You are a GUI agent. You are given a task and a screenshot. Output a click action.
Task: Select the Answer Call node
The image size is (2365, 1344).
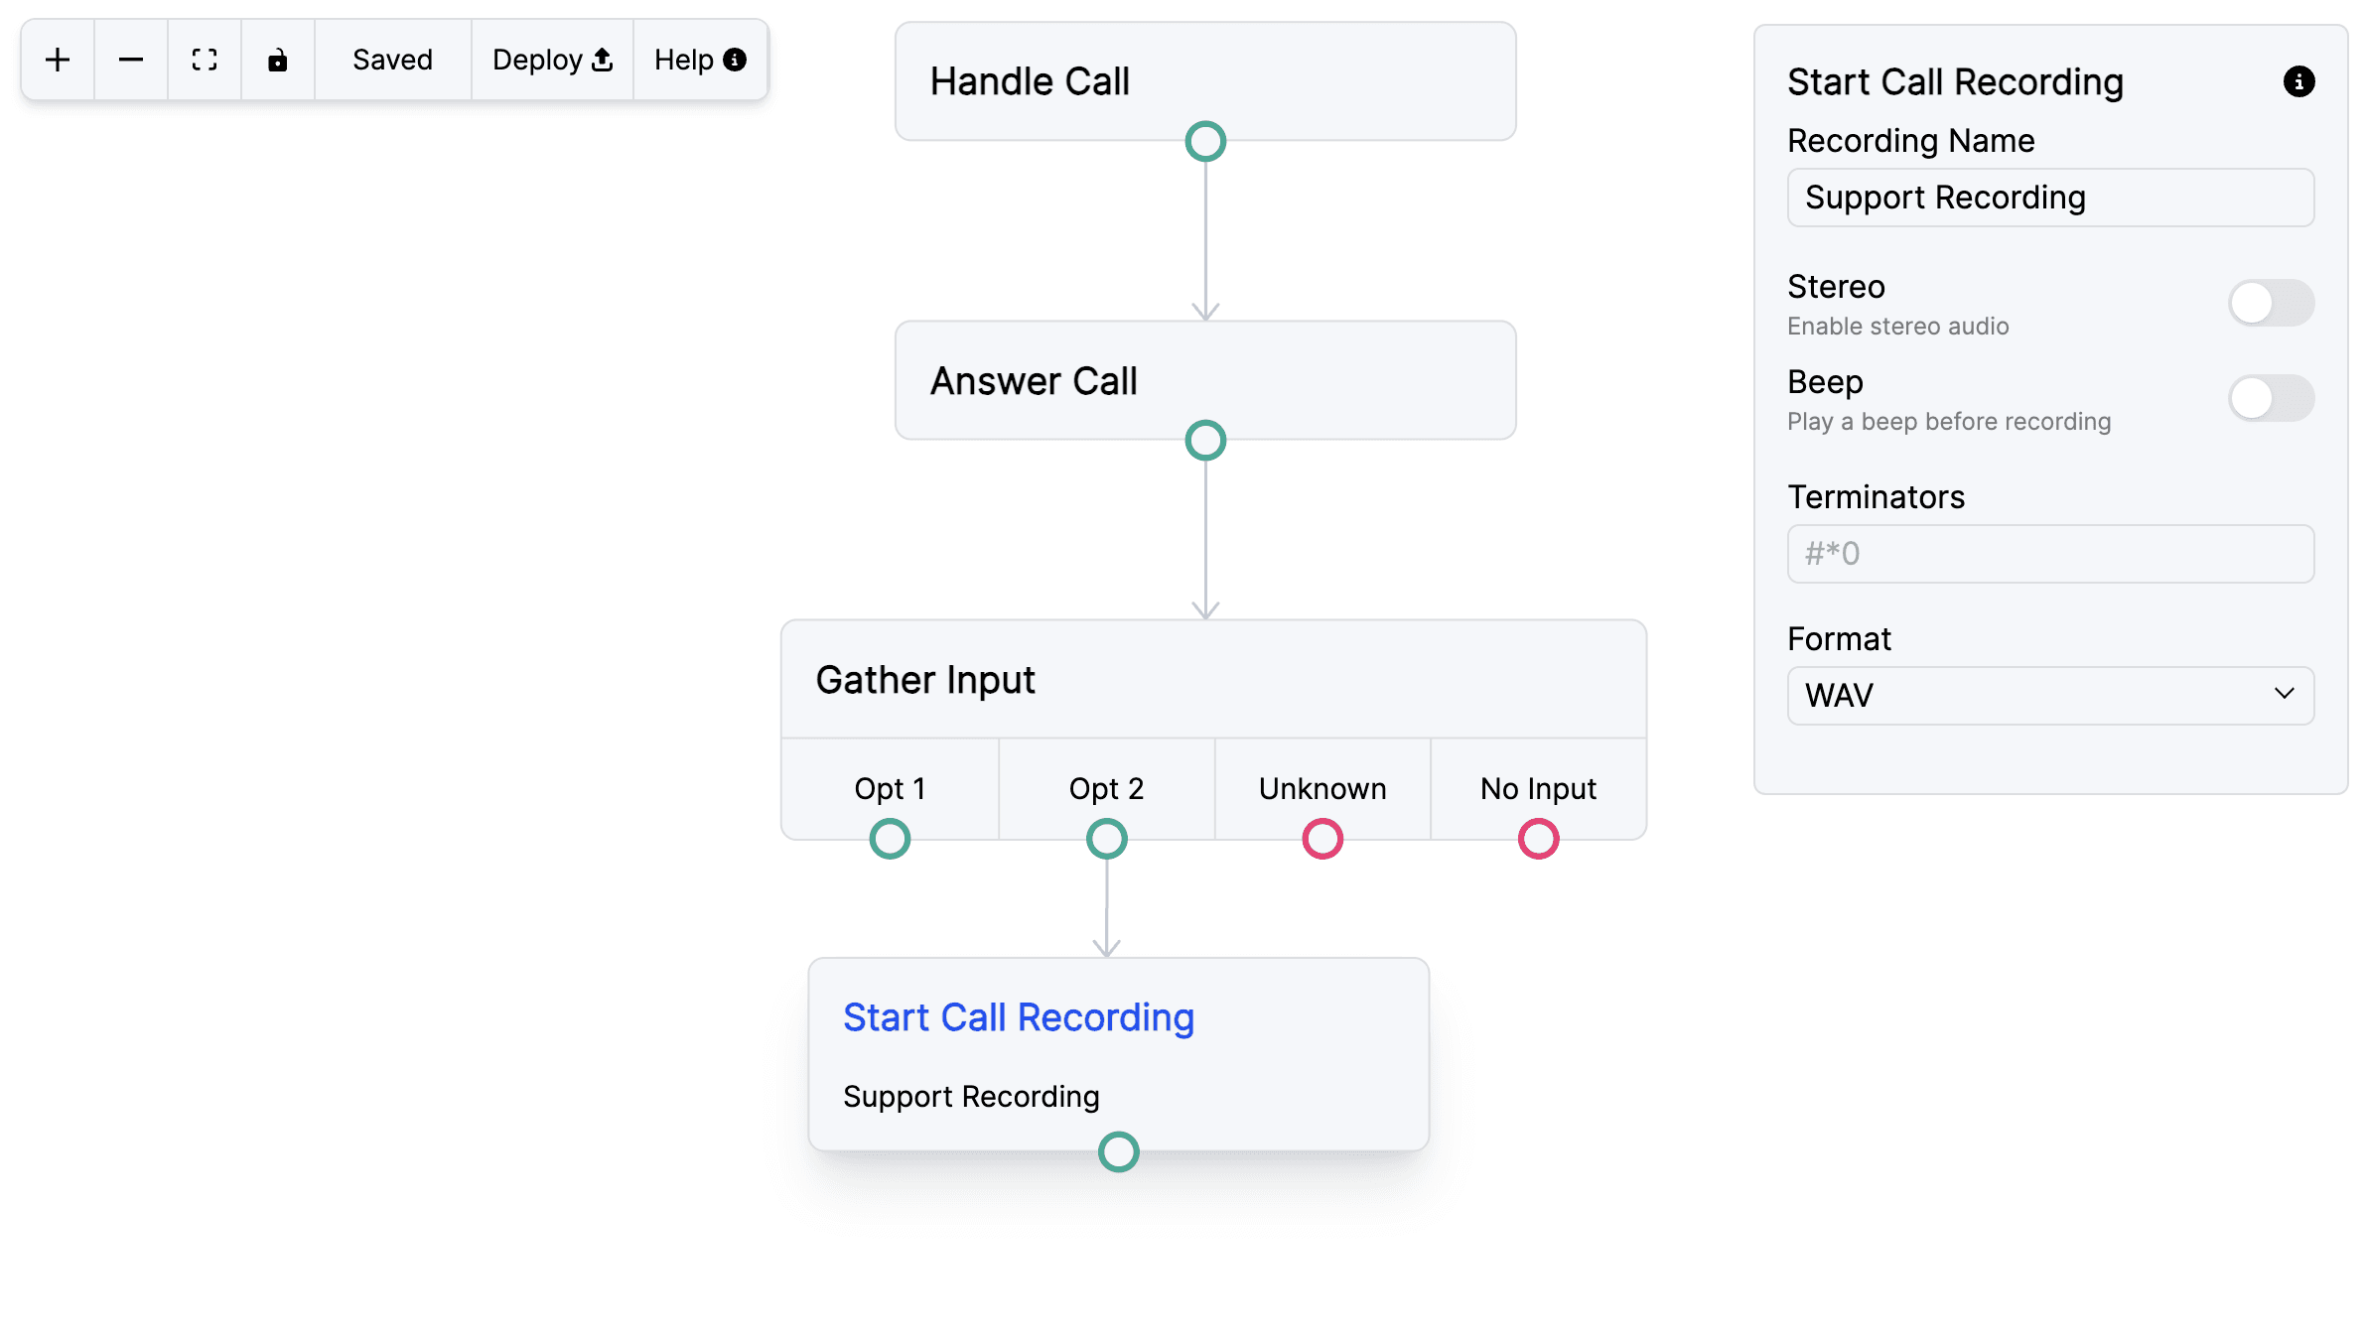1205,380
